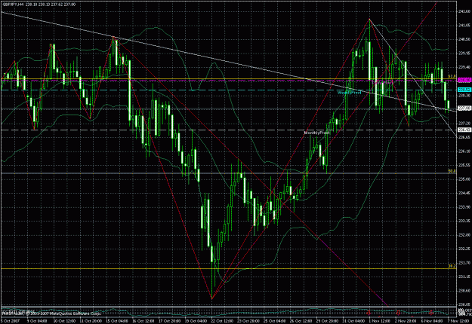Click the 233.90 price axis label
The height and width of the screenshot is (324, 472).
(x=464, y=207)
